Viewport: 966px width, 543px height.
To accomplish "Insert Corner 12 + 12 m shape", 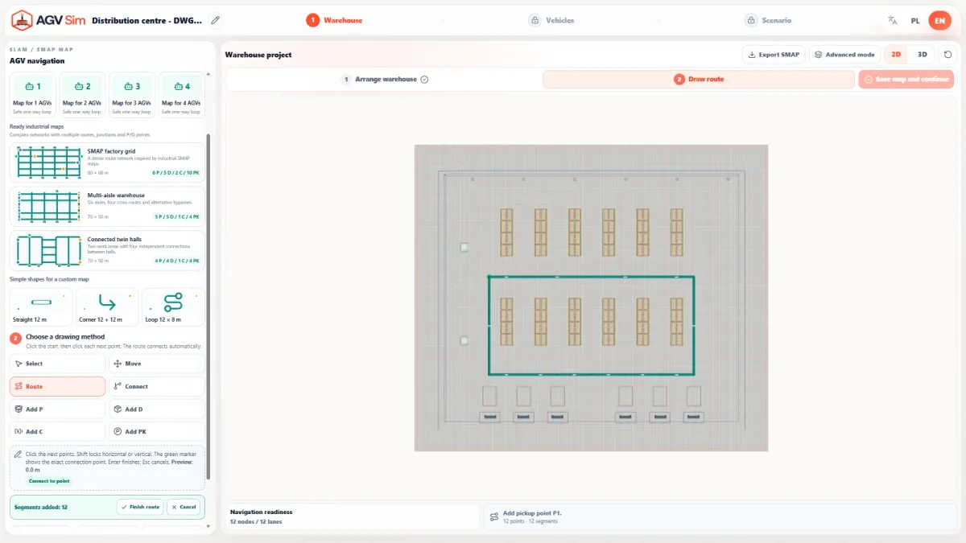I will tap(107, 306).
